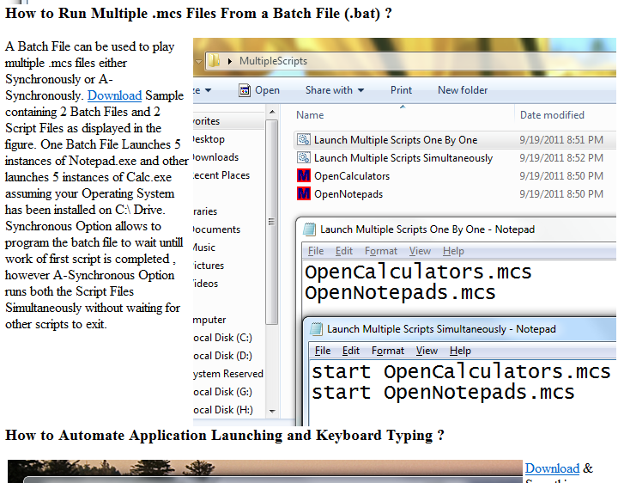Open the View menu in Simultaneously Notepad
Image resolution: width=618 pixels, height=483 pixels.
(x=427, y=351)
